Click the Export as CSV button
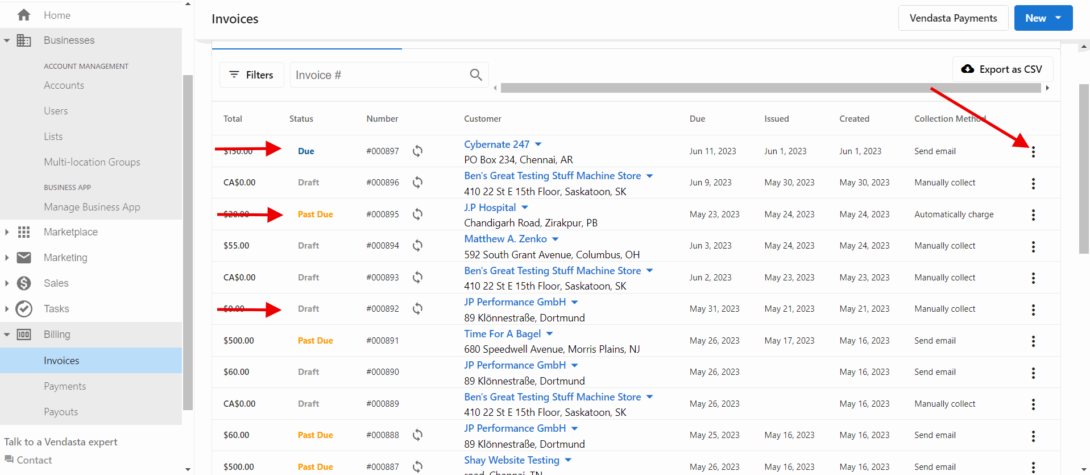Viewport: 1090px width, 475px height. click(x=1002, y=69)
